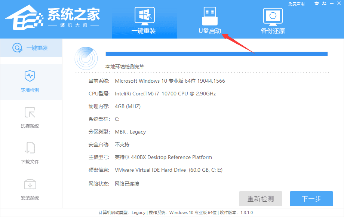Open the 免责声明 disclaimer link
The width and height of the screenshot is (344, 217).
point(297,3)
